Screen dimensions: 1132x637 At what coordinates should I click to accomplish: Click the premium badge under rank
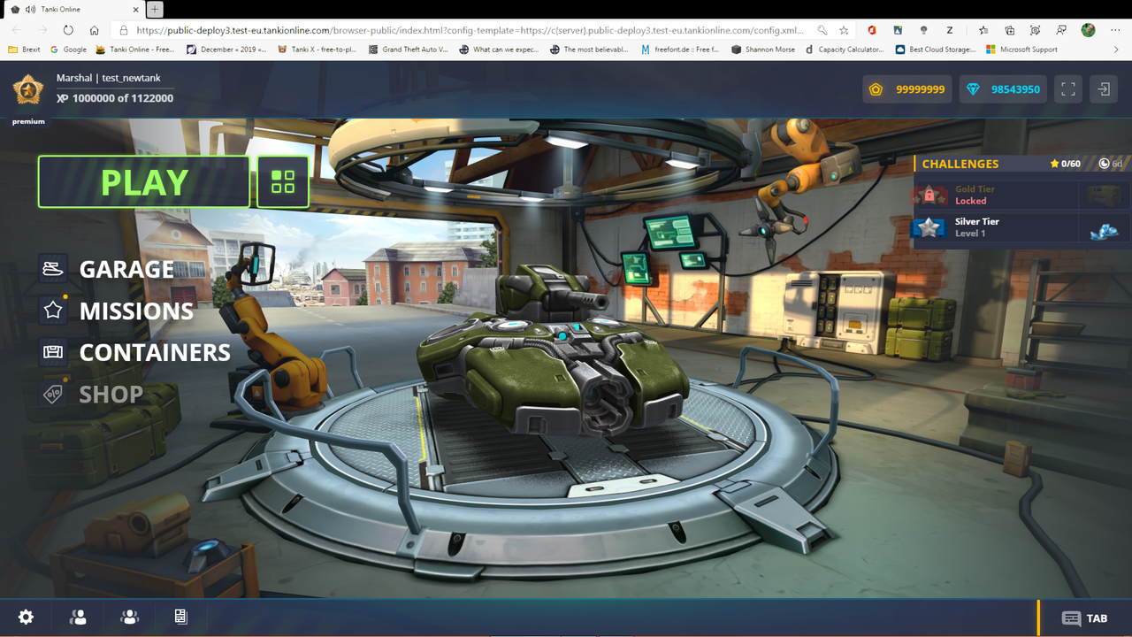pyautogui.click(x=28, y=121)
